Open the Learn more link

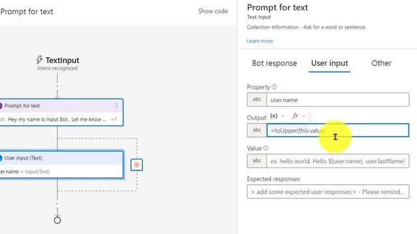pyautogui.click(x=260, y=41)
